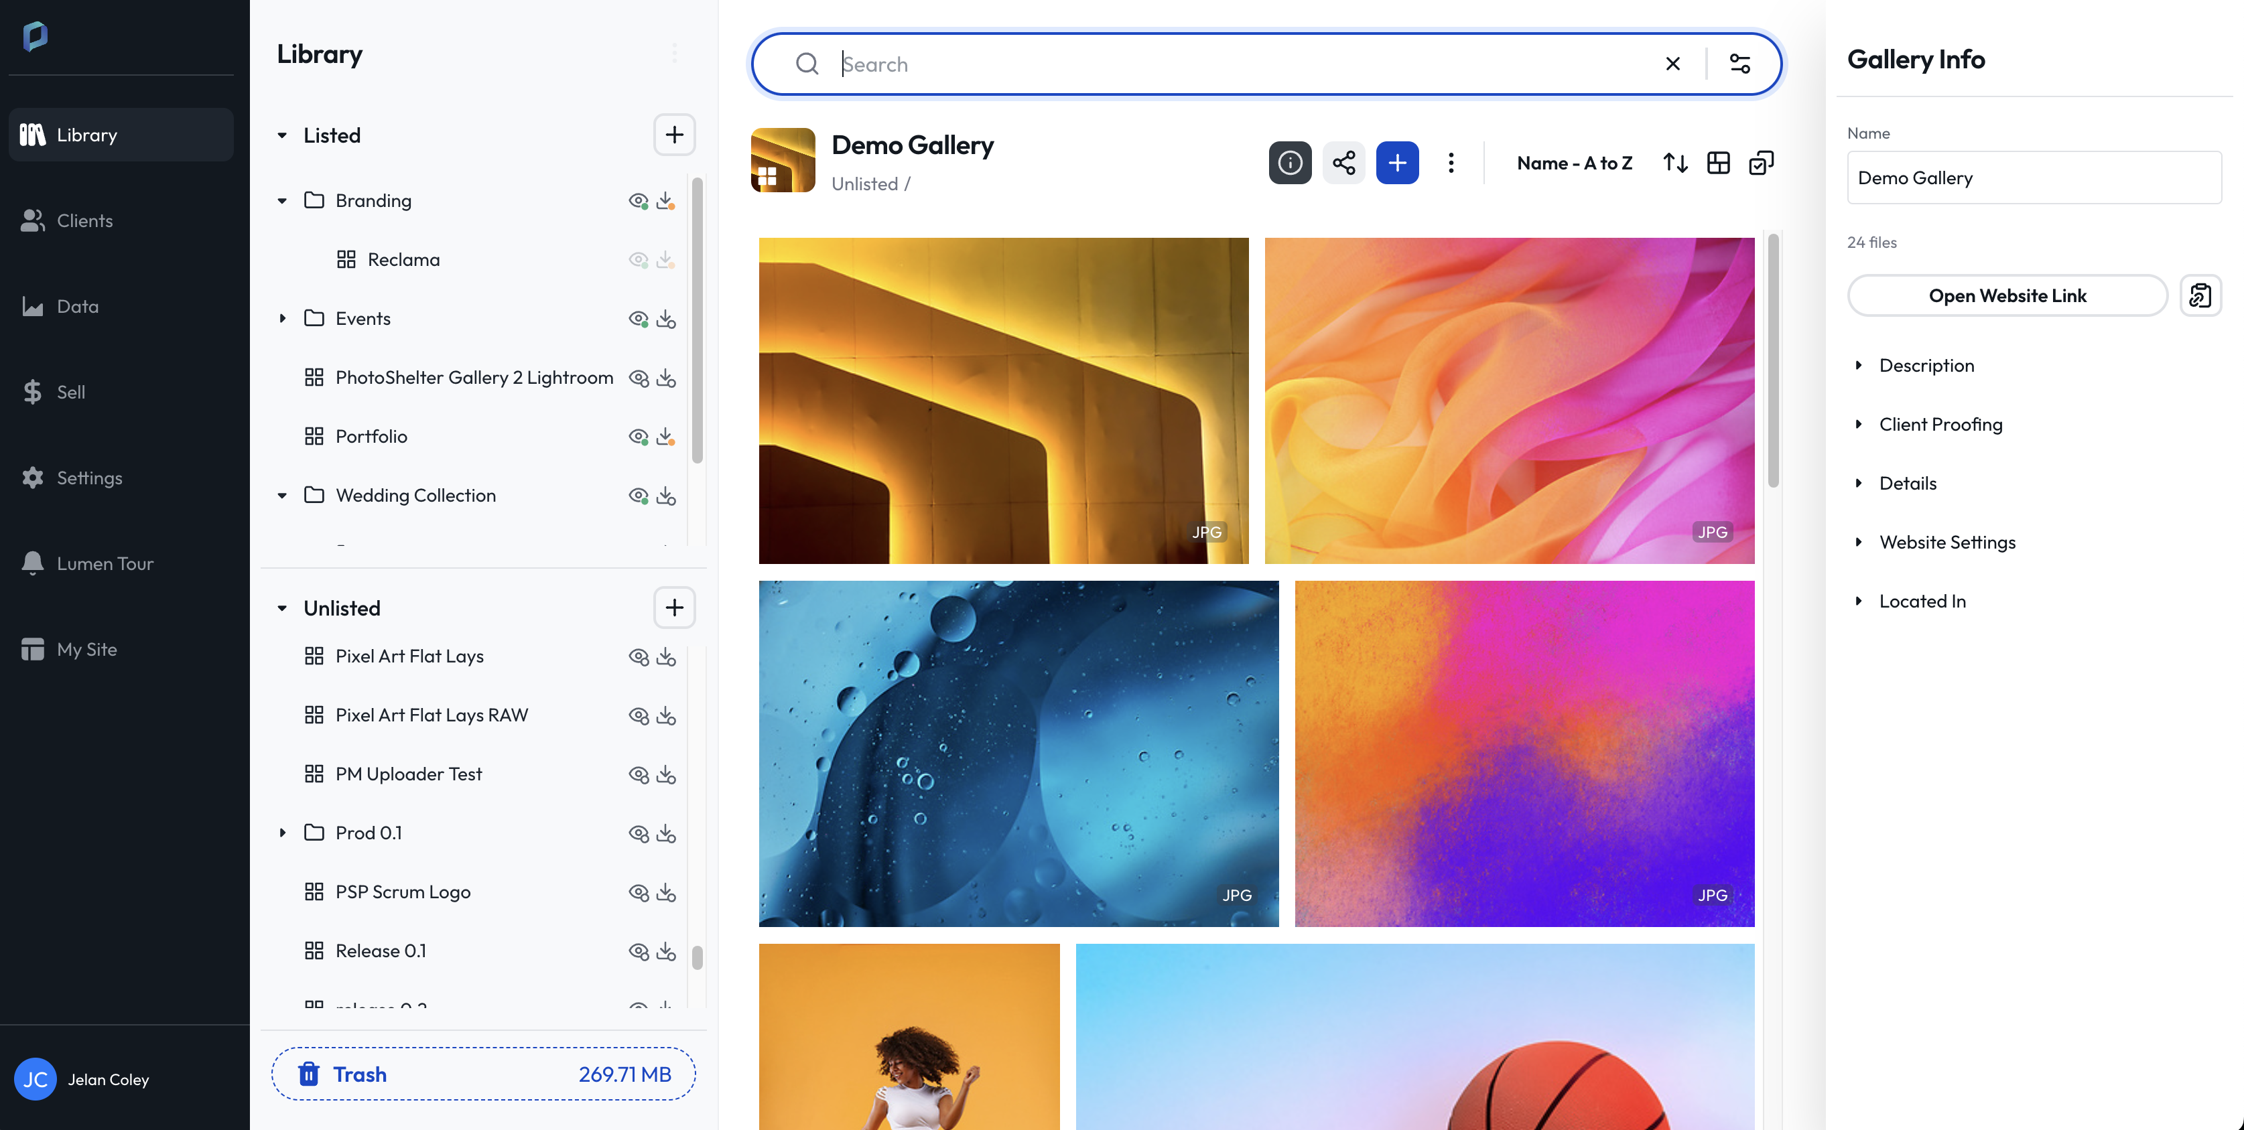Collapse the Wedding Collection folder
The width and height of the screenshot is (2244, 1130).
click(282, 496)
